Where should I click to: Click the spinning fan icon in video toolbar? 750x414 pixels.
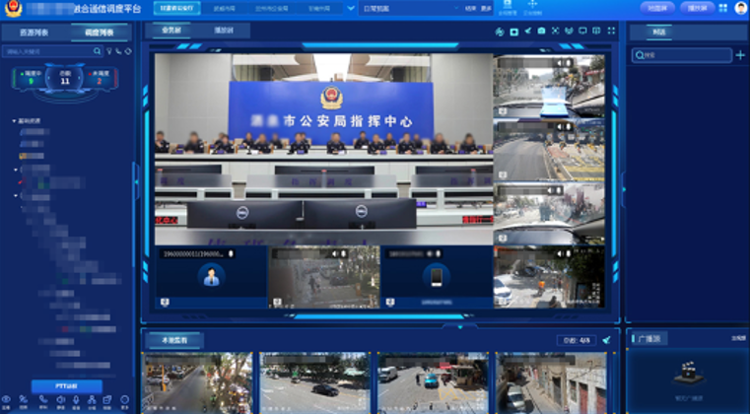[x=500, y=32]
